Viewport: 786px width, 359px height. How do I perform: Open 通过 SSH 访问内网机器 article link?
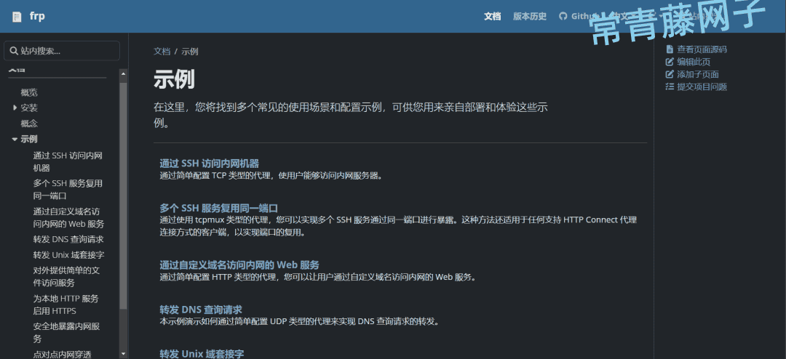209,163
